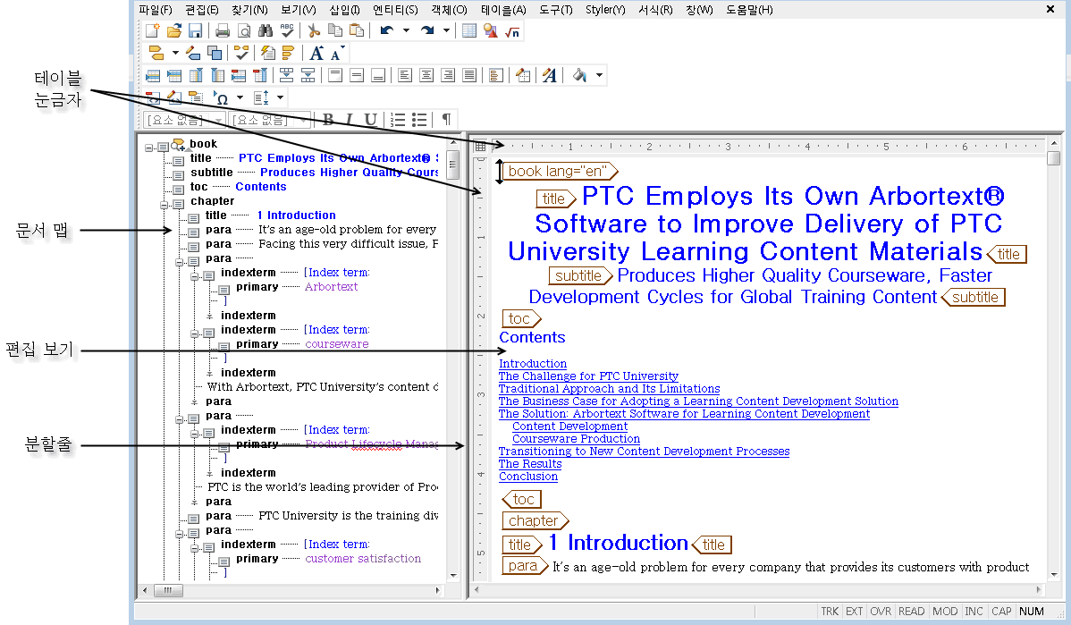This screenshot has height=625, width=1071.
Task: Toggle bulleted list button
Action: coord(419,120)
